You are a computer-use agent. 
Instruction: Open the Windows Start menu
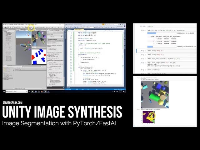[4, 92]
